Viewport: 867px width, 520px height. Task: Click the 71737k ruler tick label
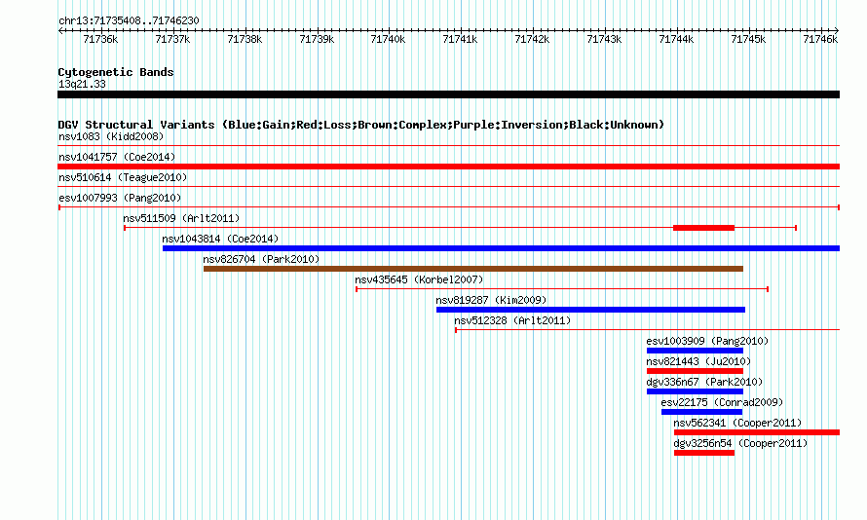[172, 39]
